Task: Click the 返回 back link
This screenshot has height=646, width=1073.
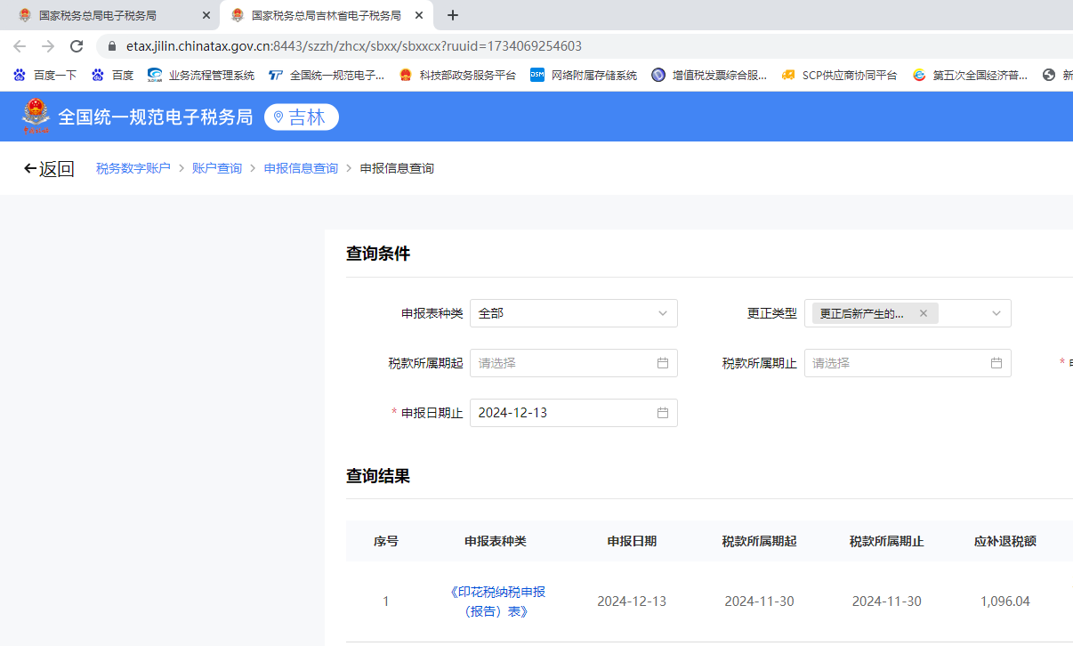Action: point(49,169)
